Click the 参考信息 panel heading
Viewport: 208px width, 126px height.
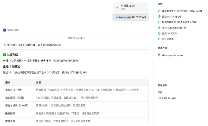pos(162,85)
